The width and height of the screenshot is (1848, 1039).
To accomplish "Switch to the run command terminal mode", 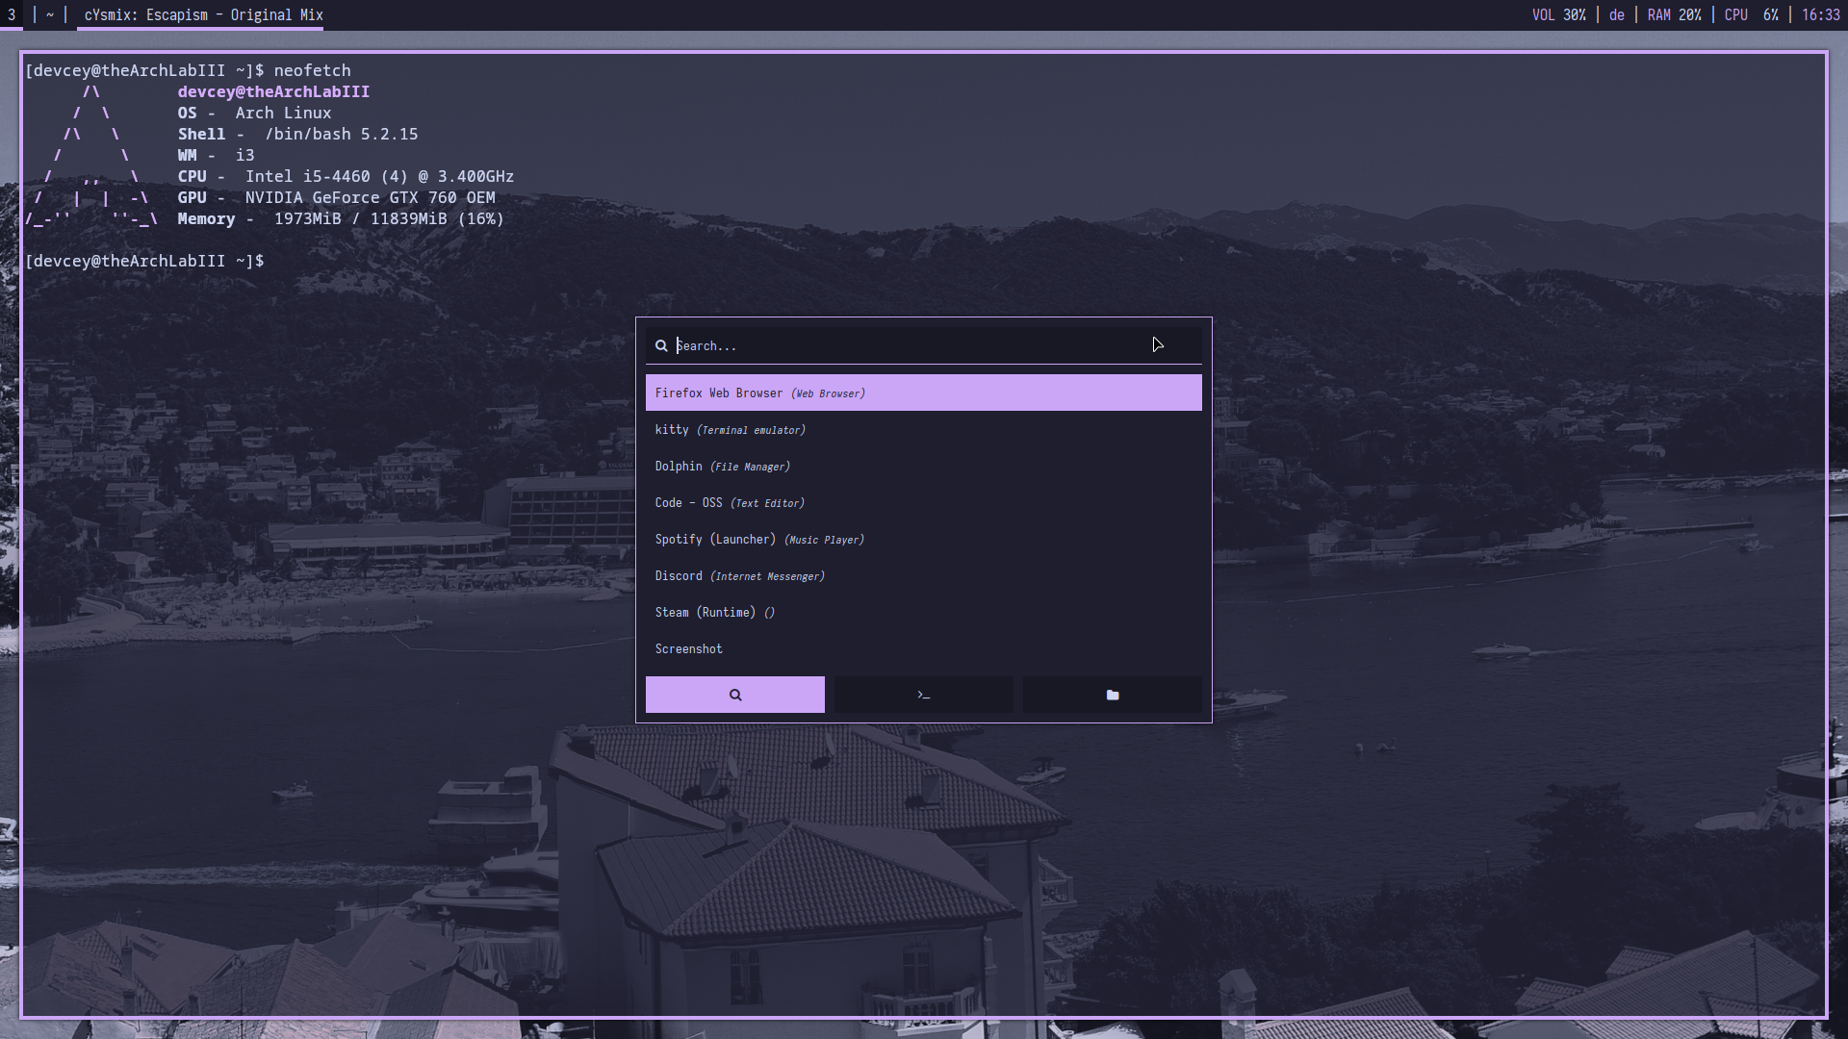I will pyautogui.click(x=923, y=695).
